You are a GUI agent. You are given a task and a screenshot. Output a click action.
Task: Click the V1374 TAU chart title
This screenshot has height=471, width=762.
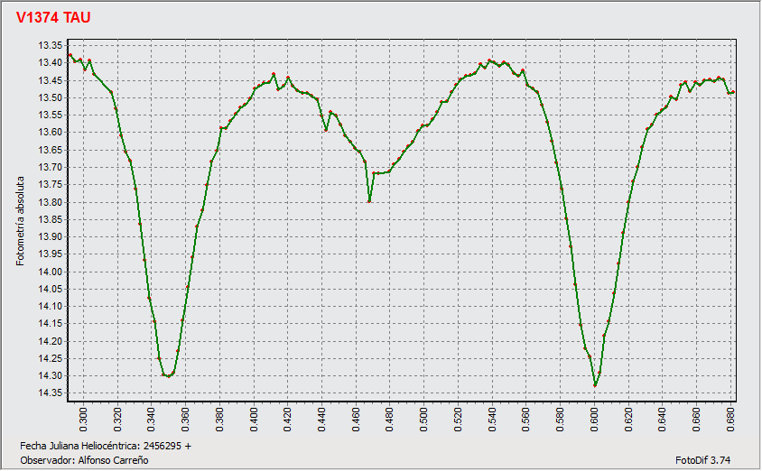click(x=53, y=17)
